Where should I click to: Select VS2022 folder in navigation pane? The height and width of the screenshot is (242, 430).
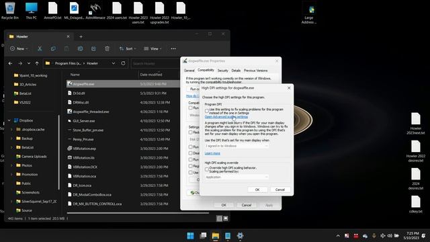(25, 102)
